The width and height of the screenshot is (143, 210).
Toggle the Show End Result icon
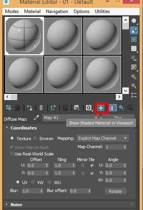[113, 108]
